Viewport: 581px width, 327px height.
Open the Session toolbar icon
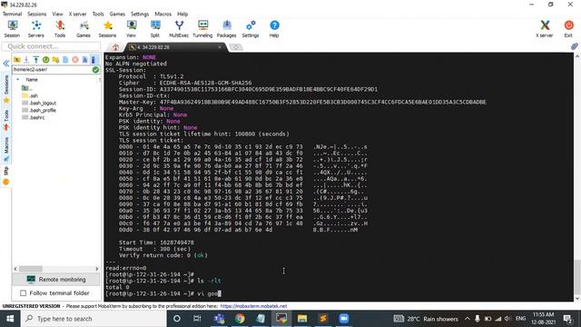click(12, 29)
